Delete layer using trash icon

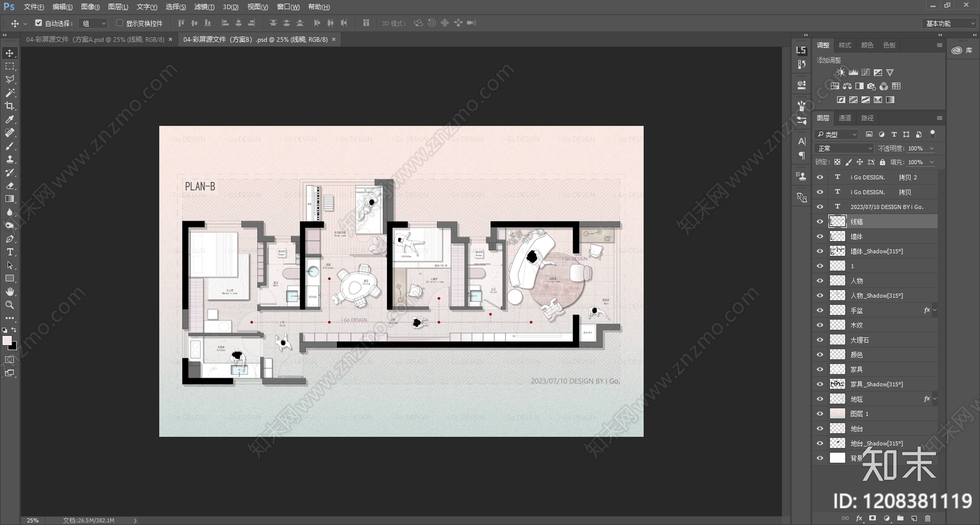[927, 518]
